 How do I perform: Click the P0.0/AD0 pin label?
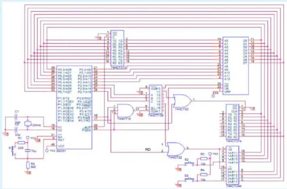click(x=65, y=69)
